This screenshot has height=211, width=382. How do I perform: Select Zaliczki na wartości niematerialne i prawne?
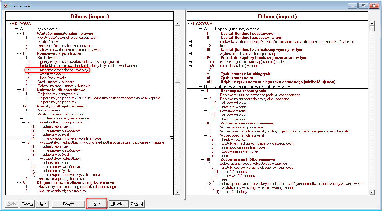pos(69,50)
